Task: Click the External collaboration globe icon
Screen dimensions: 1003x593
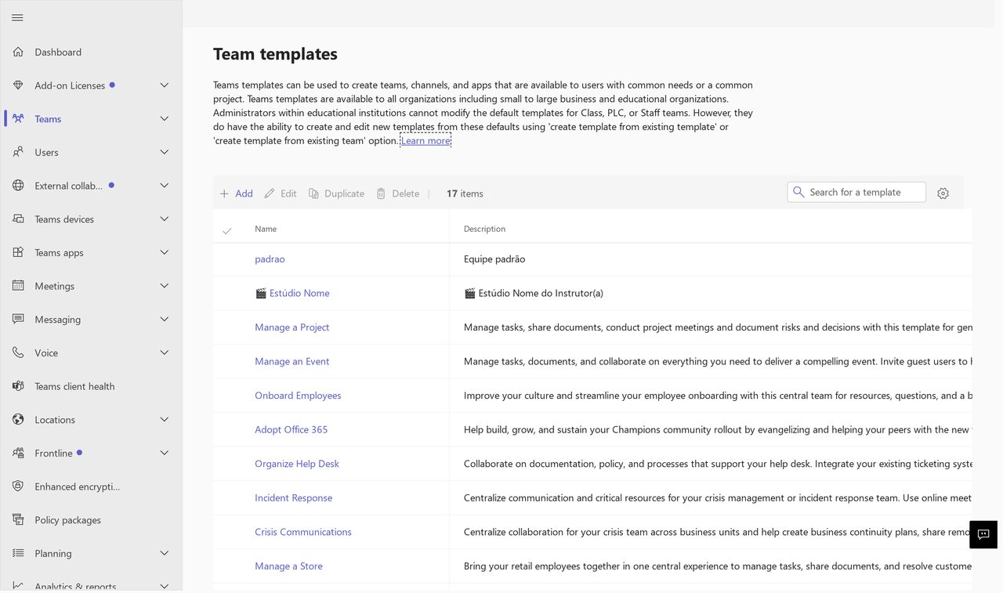Action: [18, 186]
